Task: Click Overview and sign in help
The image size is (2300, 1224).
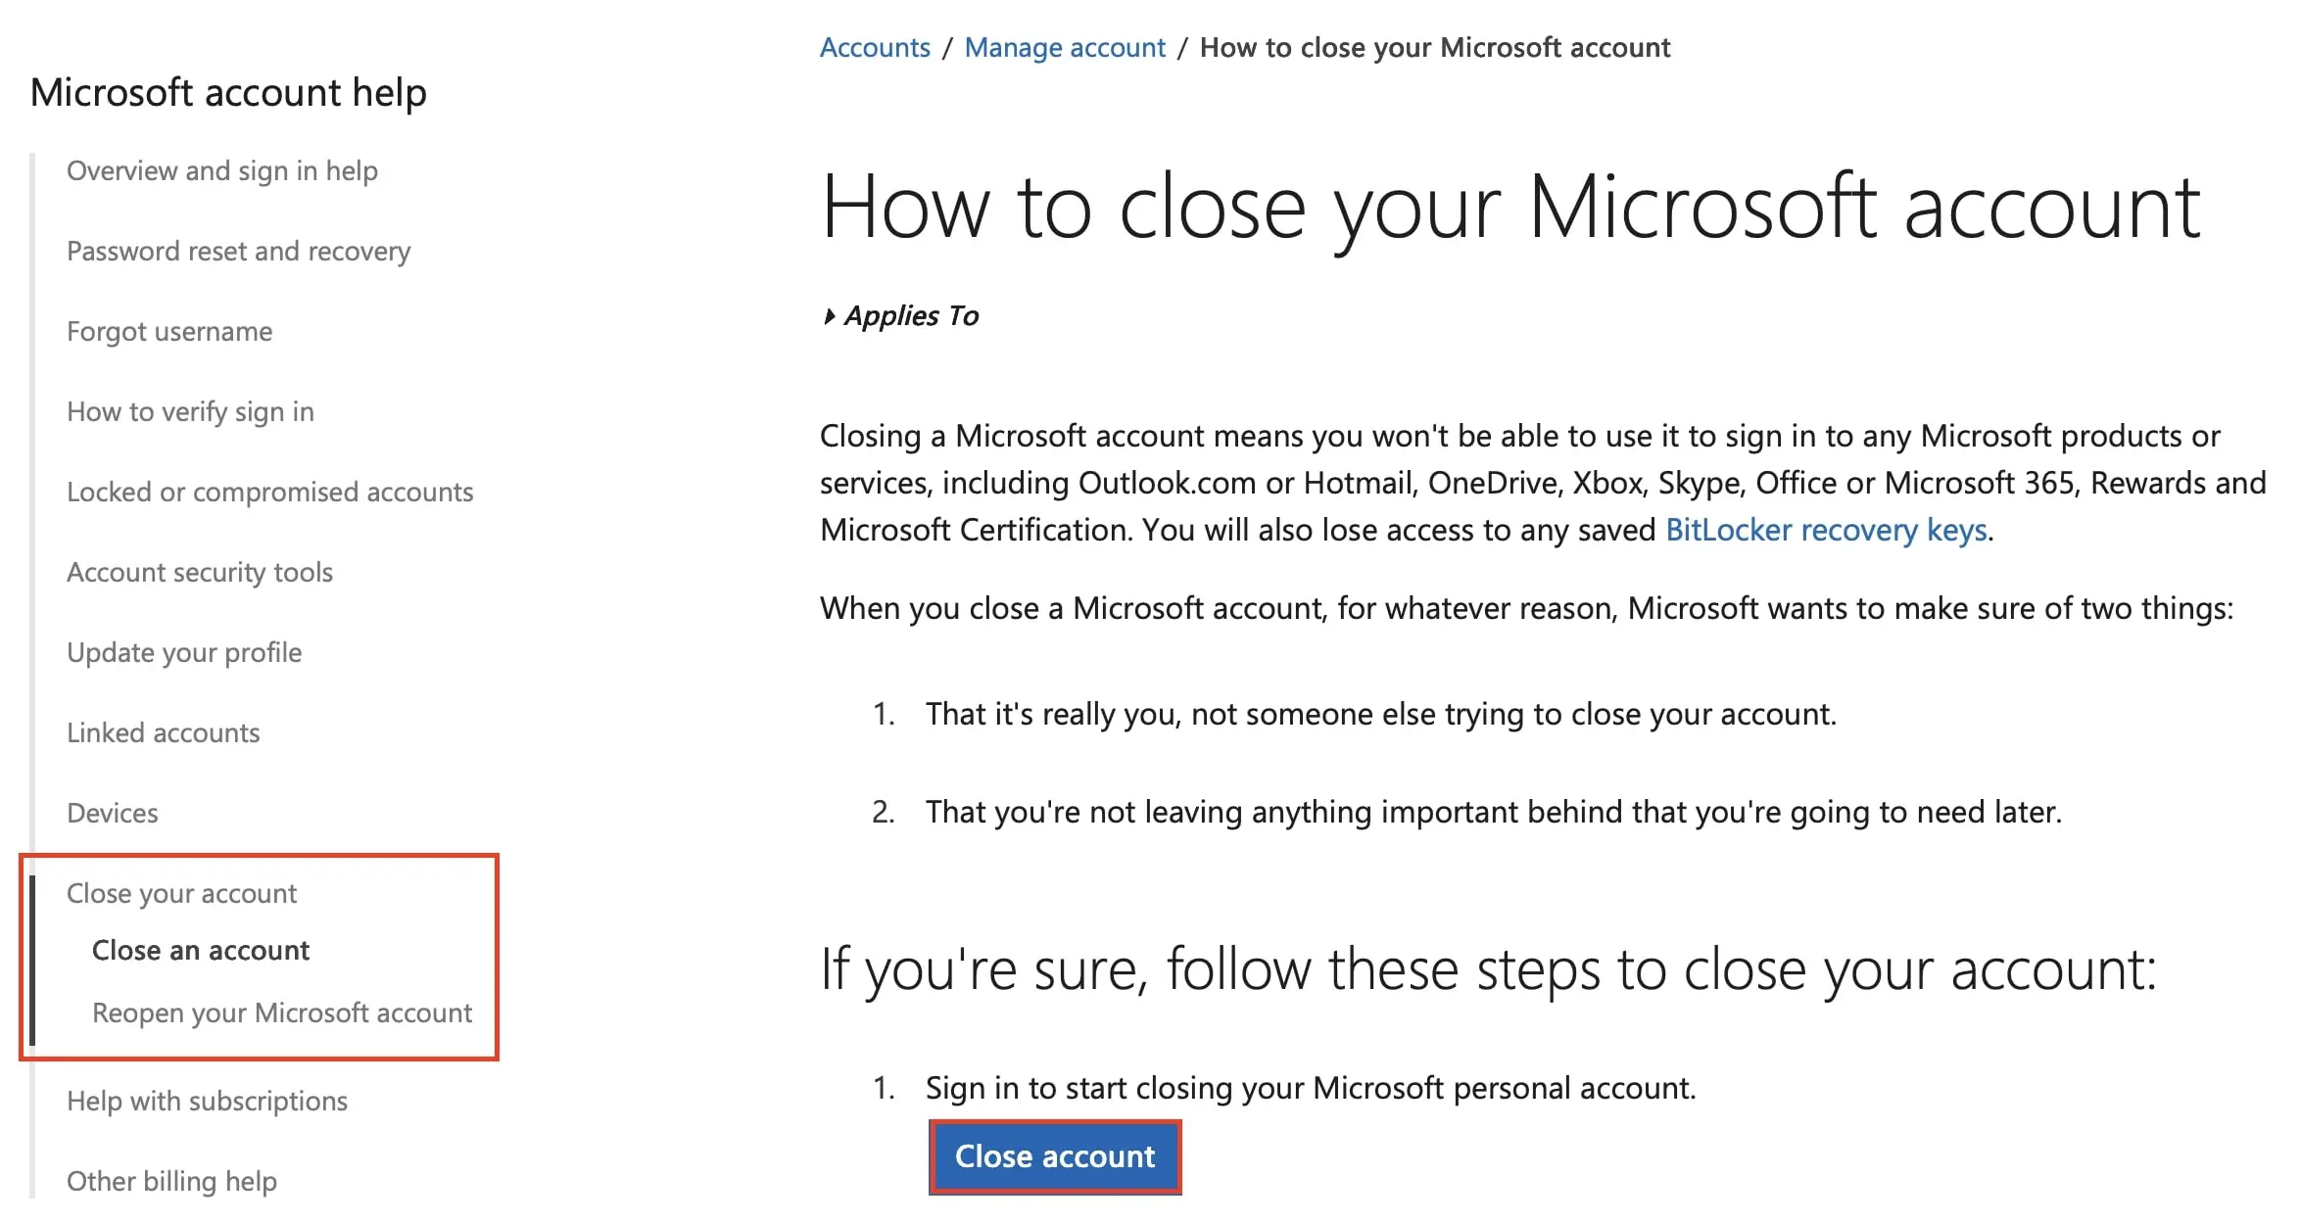Action: pyautogui.click(x=222, y=170)
